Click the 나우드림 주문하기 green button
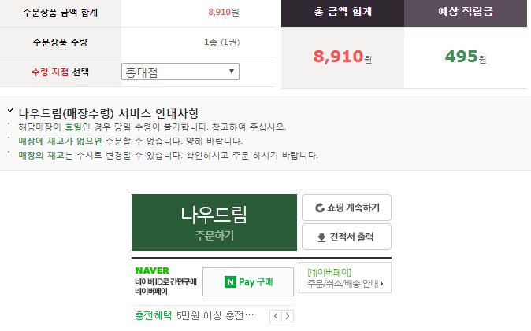This screenshot has height=331, width=531. pos(214,223)
